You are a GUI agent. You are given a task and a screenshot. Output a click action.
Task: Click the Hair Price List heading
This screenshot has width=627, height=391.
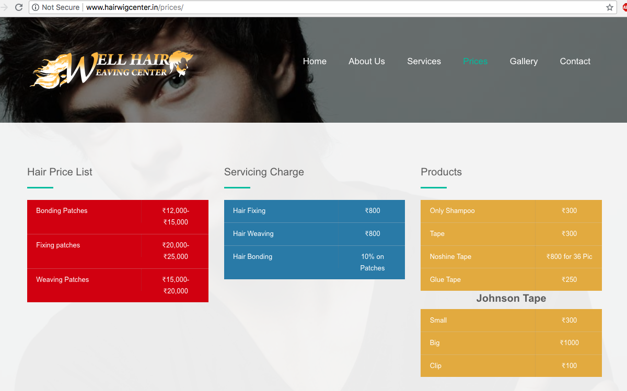pyautogui.click(x=60, y=172)
